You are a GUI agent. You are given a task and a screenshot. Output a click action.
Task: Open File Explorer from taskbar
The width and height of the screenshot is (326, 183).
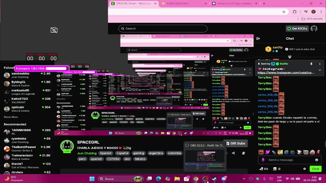[x=177, y=179]
